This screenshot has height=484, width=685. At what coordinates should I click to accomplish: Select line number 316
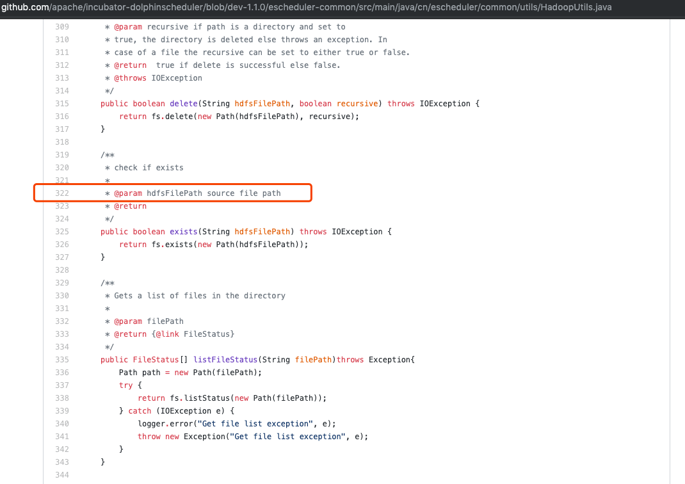[x=62, y=117]
